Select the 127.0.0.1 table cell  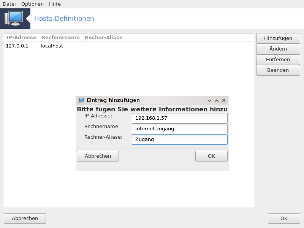coord(17,46)
